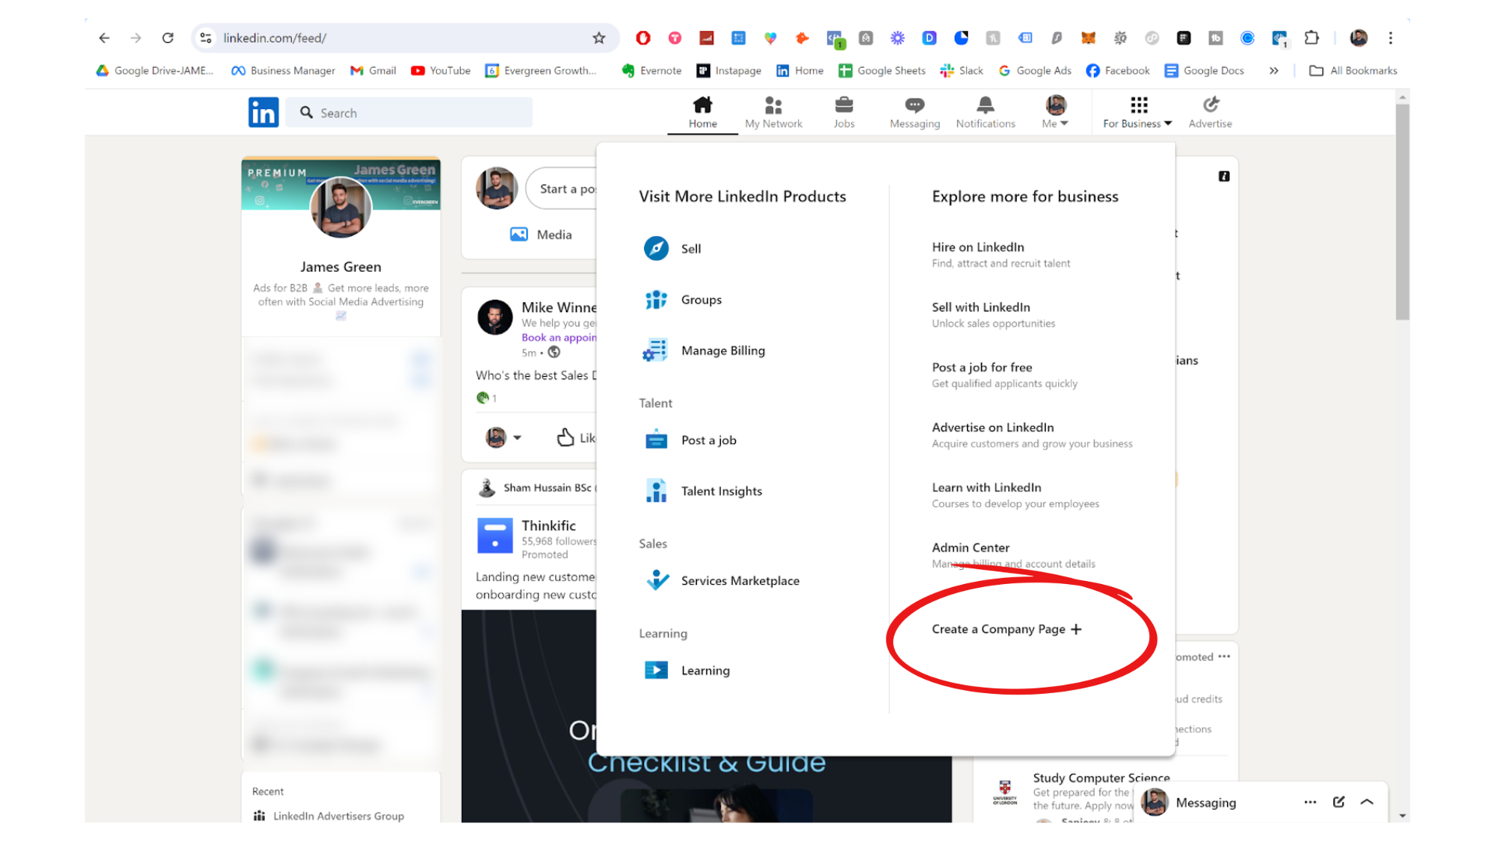
Task: Click Post a job for free
Action: click(982, 368)
